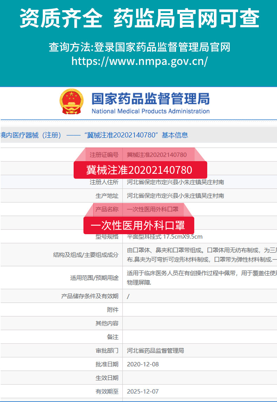Viewport: 277px width, 402px height.
Task: Click the 有效期至 label
Action: [107, 391]
